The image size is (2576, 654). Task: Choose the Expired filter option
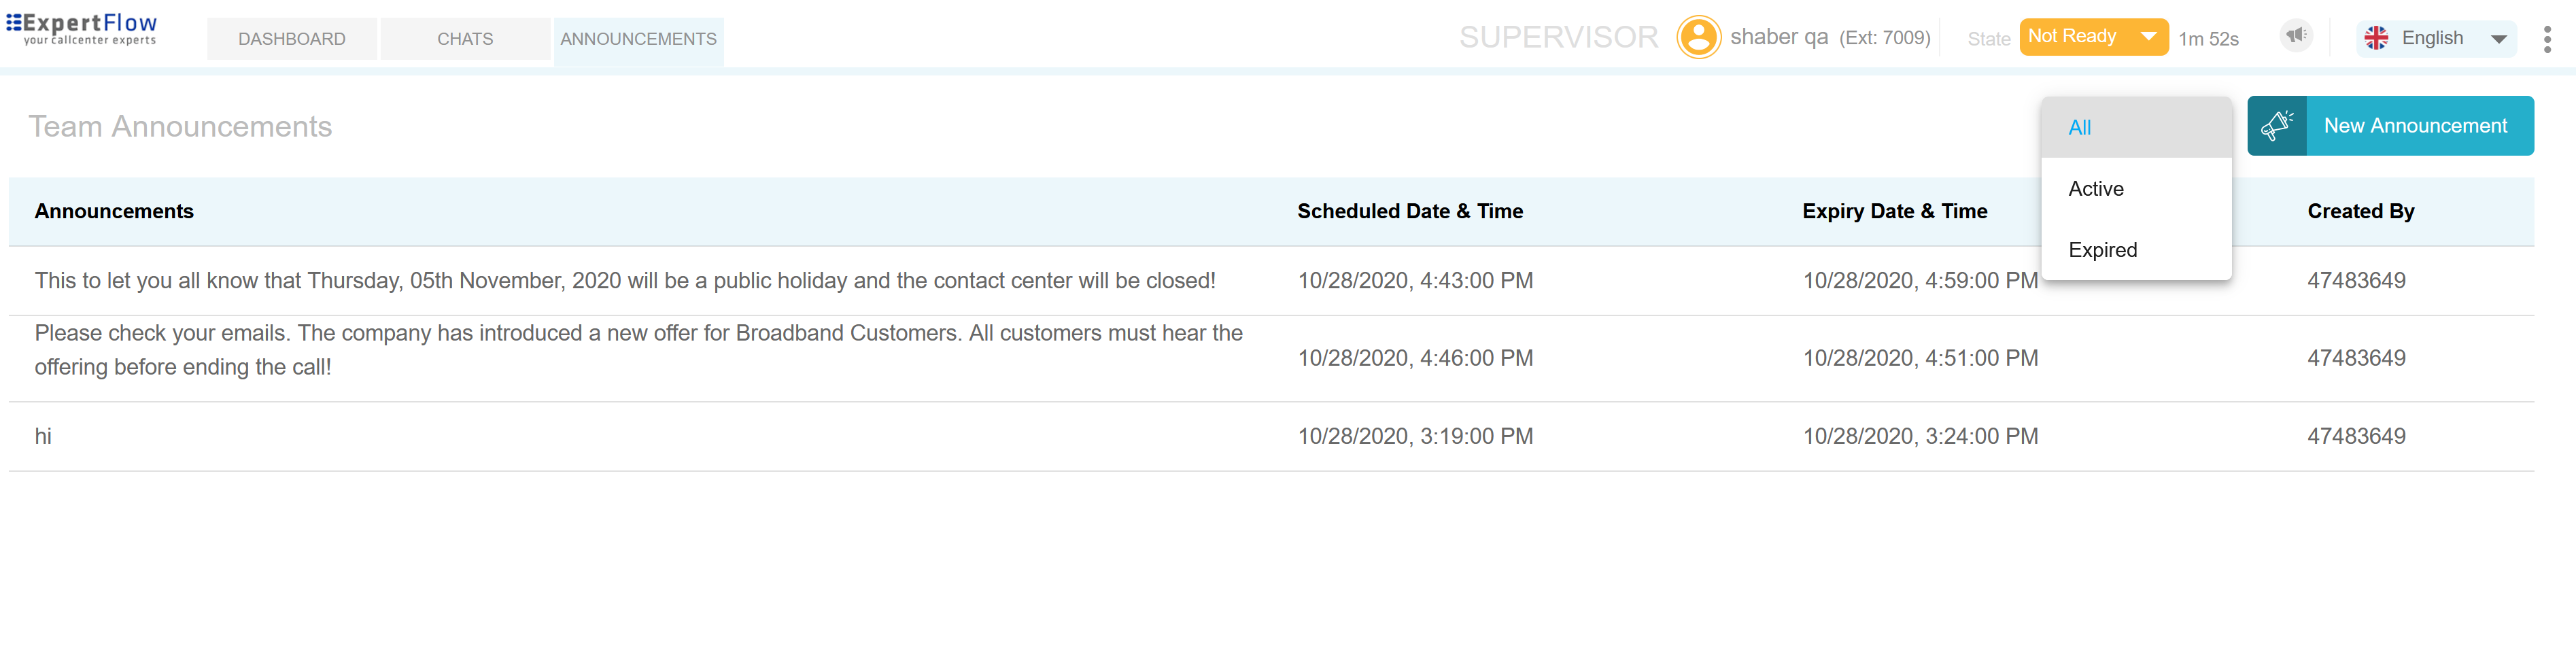[x=2102, y=250]
